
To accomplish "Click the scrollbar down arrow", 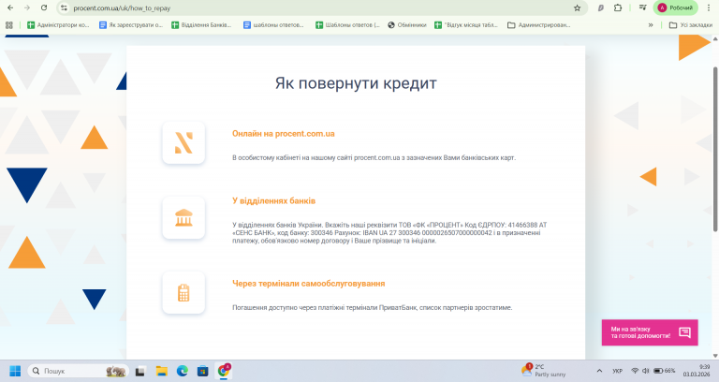I will 715,356.
